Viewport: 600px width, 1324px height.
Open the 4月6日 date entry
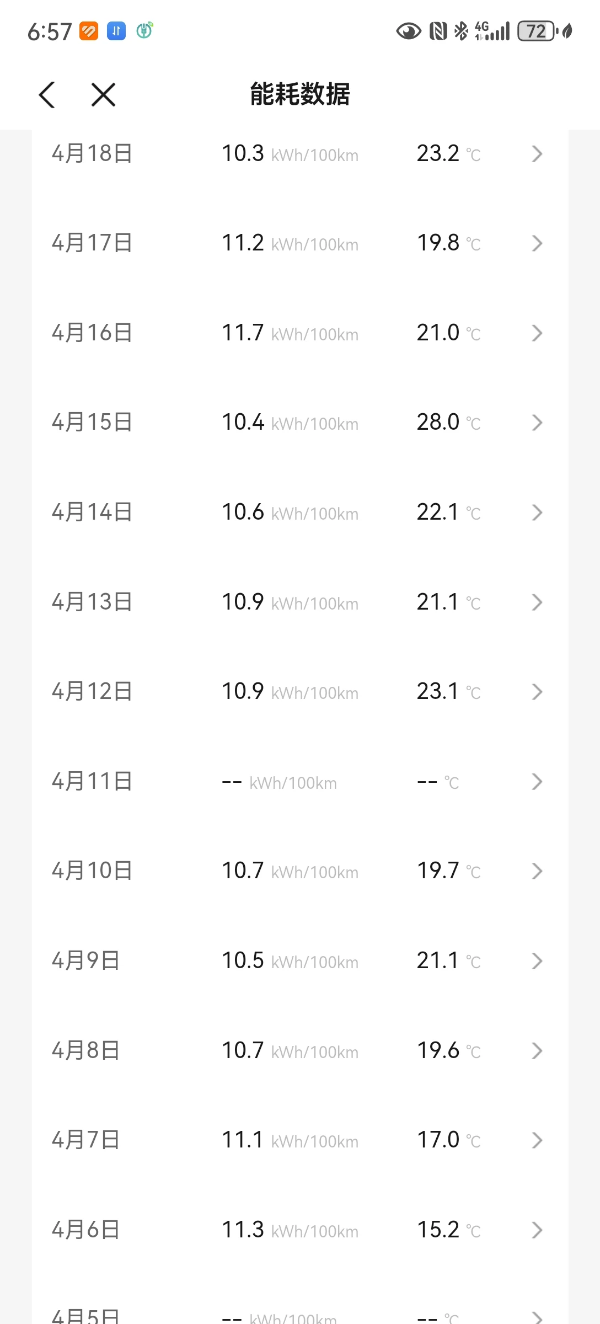[86, 1230]
